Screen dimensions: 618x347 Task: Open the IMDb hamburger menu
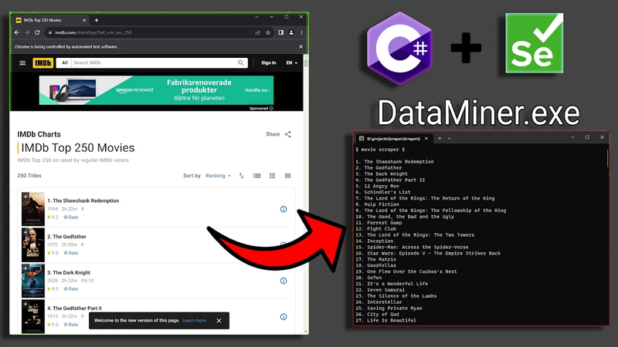click(22, 63)
